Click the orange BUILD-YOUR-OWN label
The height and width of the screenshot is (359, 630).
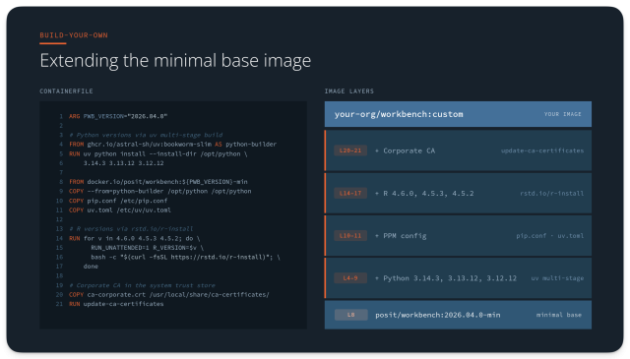tap(74, 35)
